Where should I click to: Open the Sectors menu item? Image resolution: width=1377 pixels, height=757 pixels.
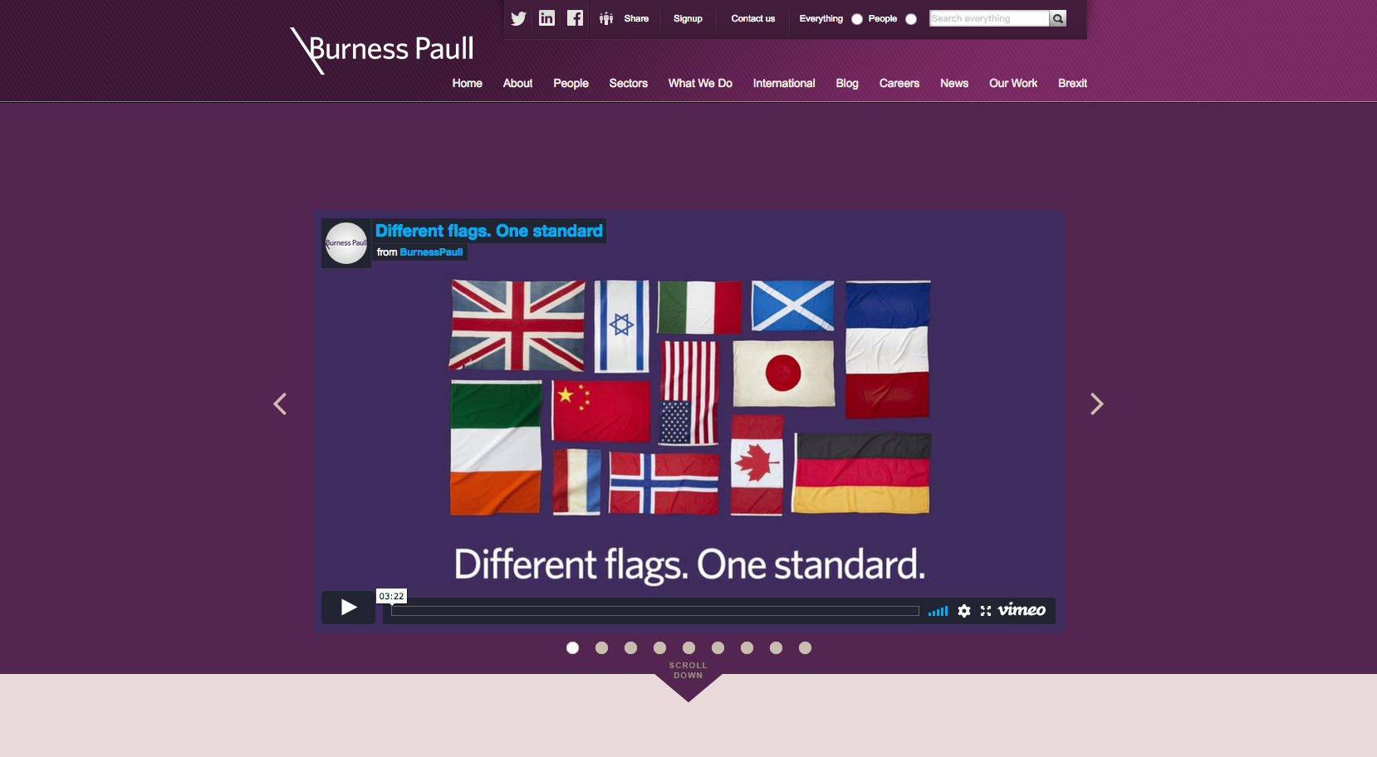coord(628,83)
